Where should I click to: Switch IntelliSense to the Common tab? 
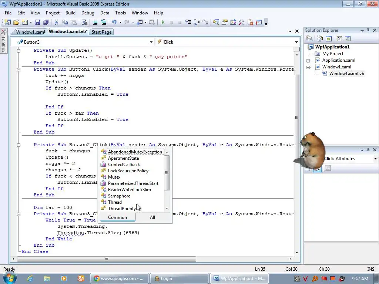[117, 217]
